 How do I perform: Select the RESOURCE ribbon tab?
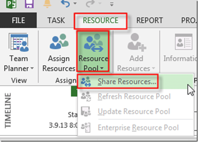coord(101,21)
